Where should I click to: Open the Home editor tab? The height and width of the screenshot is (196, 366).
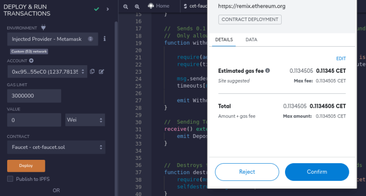159,6
